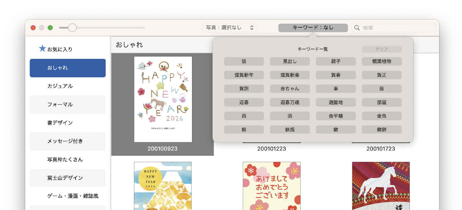Select 富士山デザイン category
This screenshot has width=462, height=210.
68,178
